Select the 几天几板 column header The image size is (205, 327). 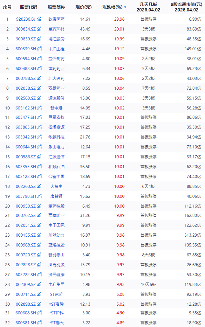pos(148,7)
